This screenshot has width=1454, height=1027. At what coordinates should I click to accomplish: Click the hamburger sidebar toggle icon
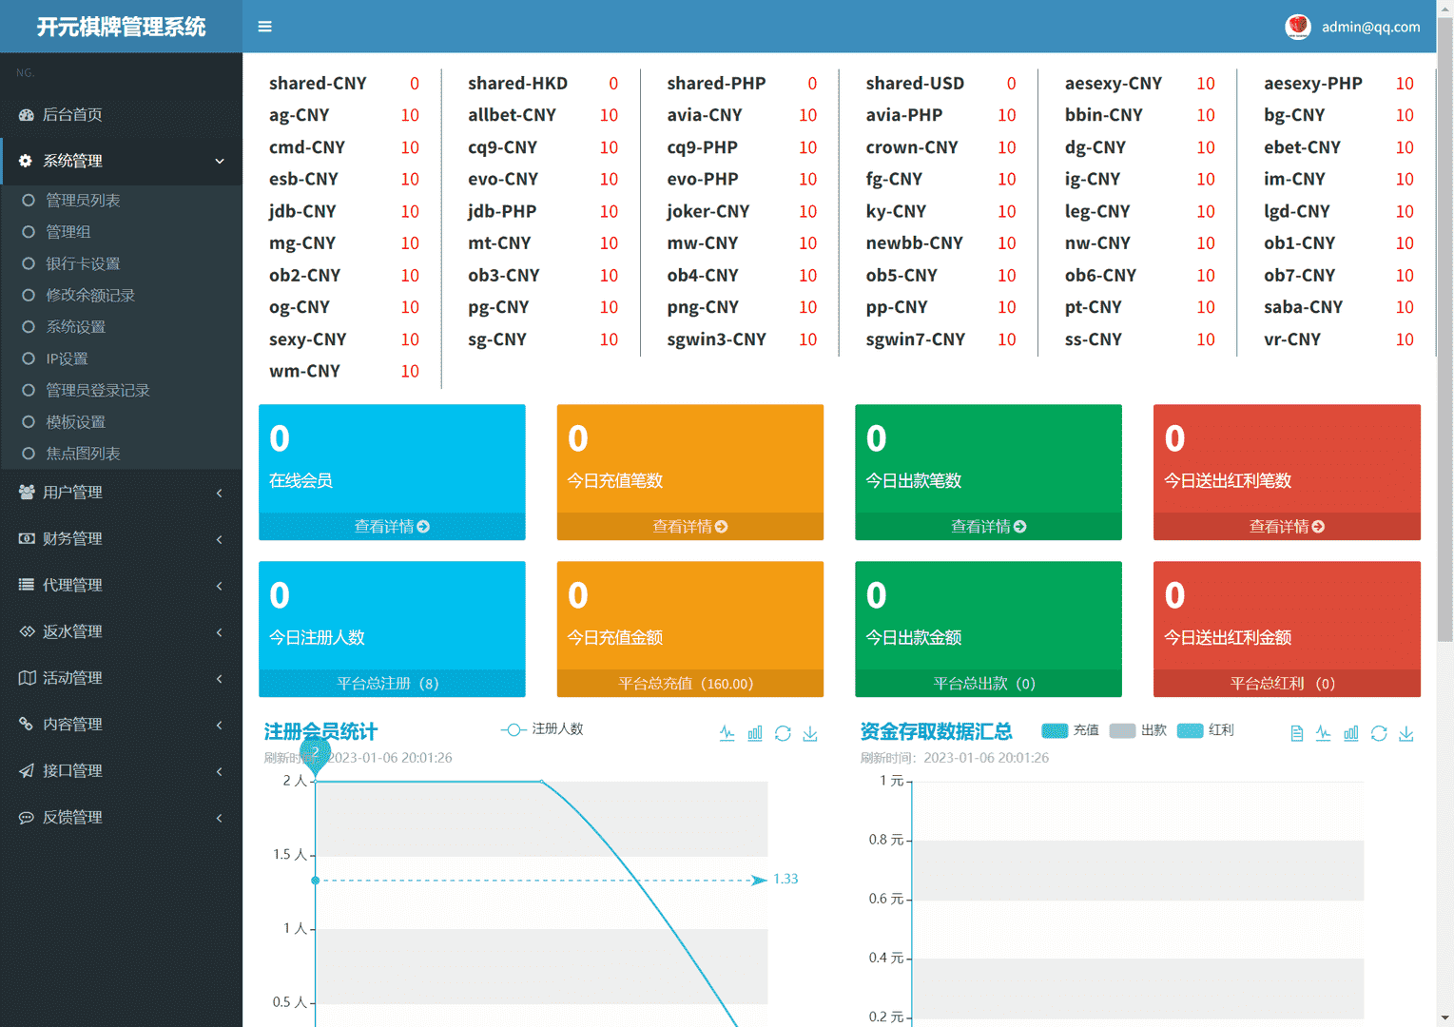264,27
